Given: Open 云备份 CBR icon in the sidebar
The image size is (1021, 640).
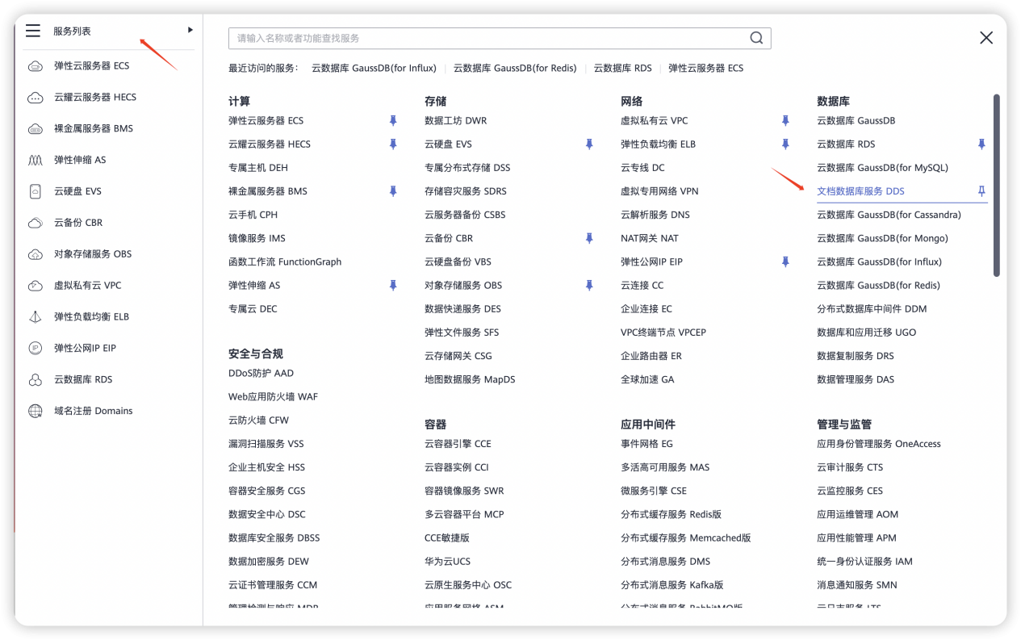Looking at the screenshot, I should click(36, 224).
